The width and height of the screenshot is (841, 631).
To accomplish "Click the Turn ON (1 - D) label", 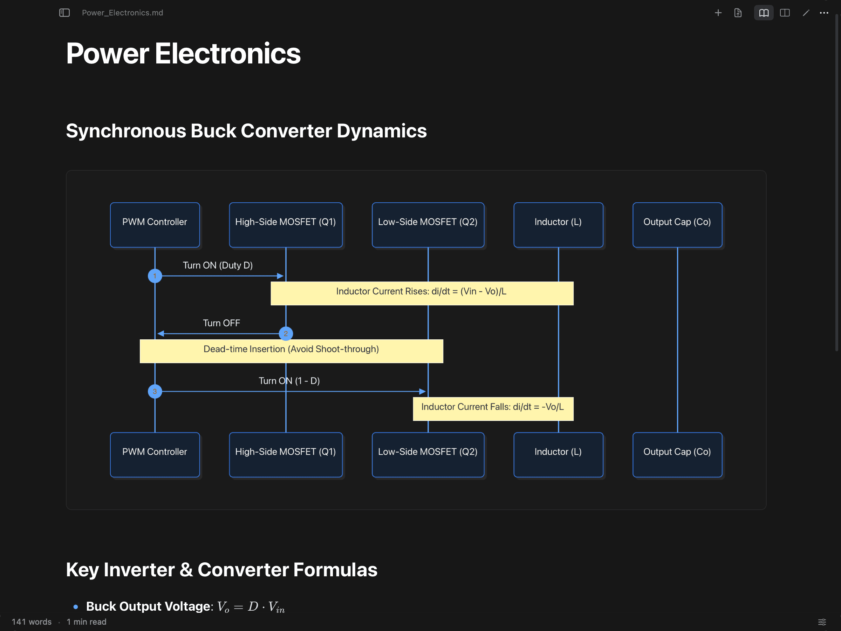I will pyautogui.click(x=289, y=381).
